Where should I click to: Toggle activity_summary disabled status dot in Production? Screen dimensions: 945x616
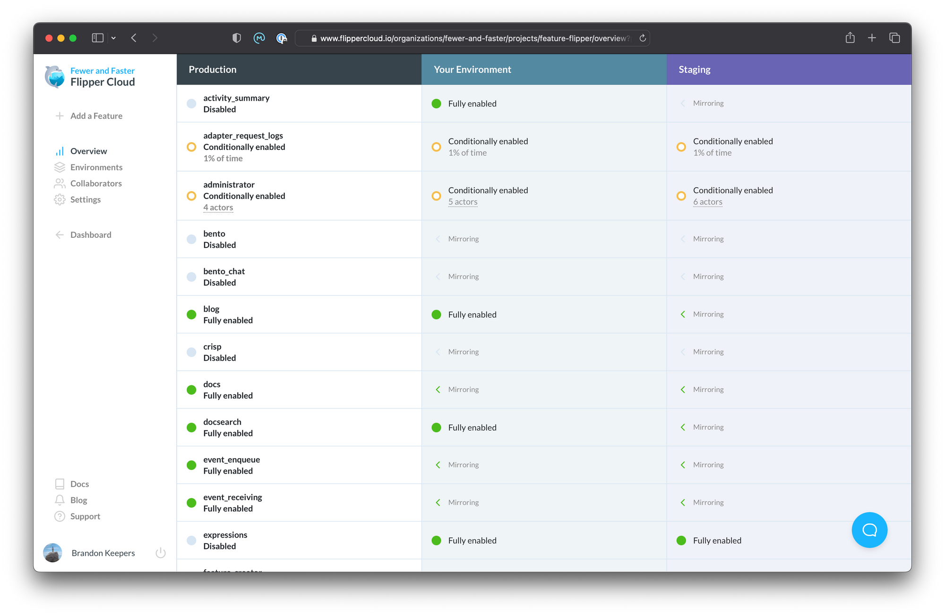coord(191,104)
